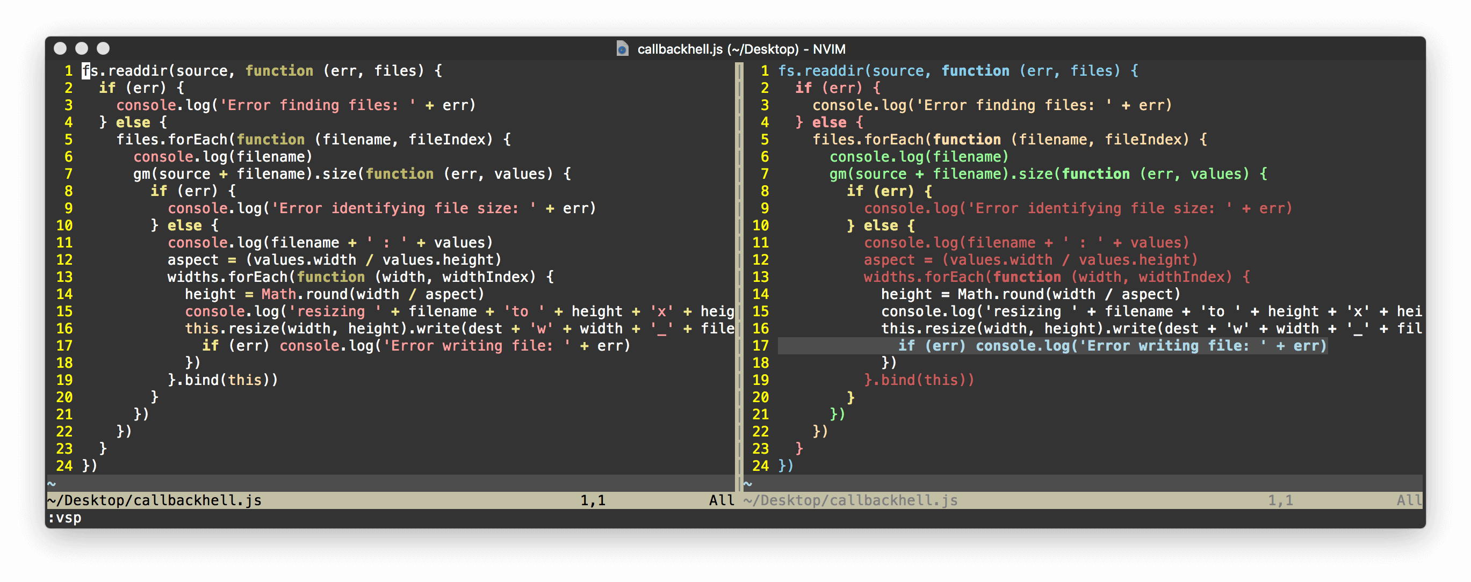Click the :vsp command line text
This screenshot has height=582, width=1471.
64,518
